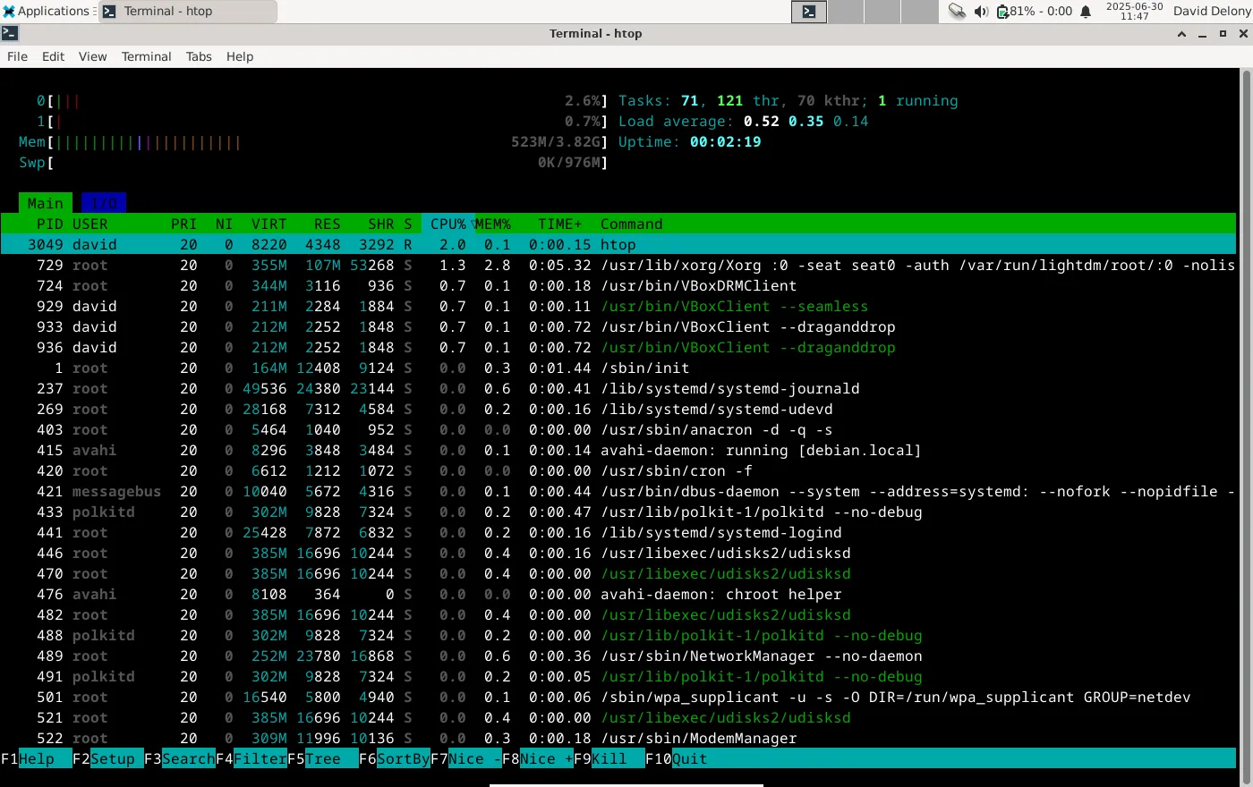Toggle htop Tree view with F5

point(322,758)
